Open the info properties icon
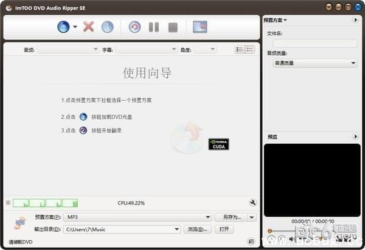Screen dimensions: 365x250 (x=107, y=27)
